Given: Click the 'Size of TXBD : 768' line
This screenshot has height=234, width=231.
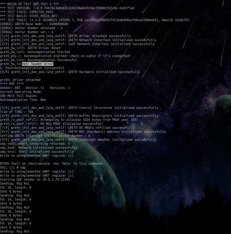Looking at the screenshot, I should pos(17,112).
